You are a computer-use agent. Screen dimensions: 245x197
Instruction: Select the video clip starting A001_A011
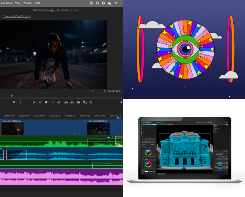(x=44, y=128)
